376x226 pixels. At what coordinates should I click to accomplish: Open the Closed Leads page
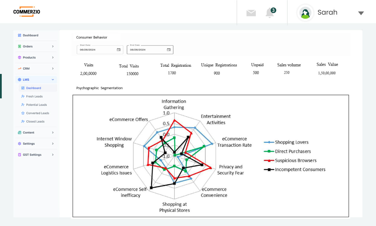click(x=35, y=122)
